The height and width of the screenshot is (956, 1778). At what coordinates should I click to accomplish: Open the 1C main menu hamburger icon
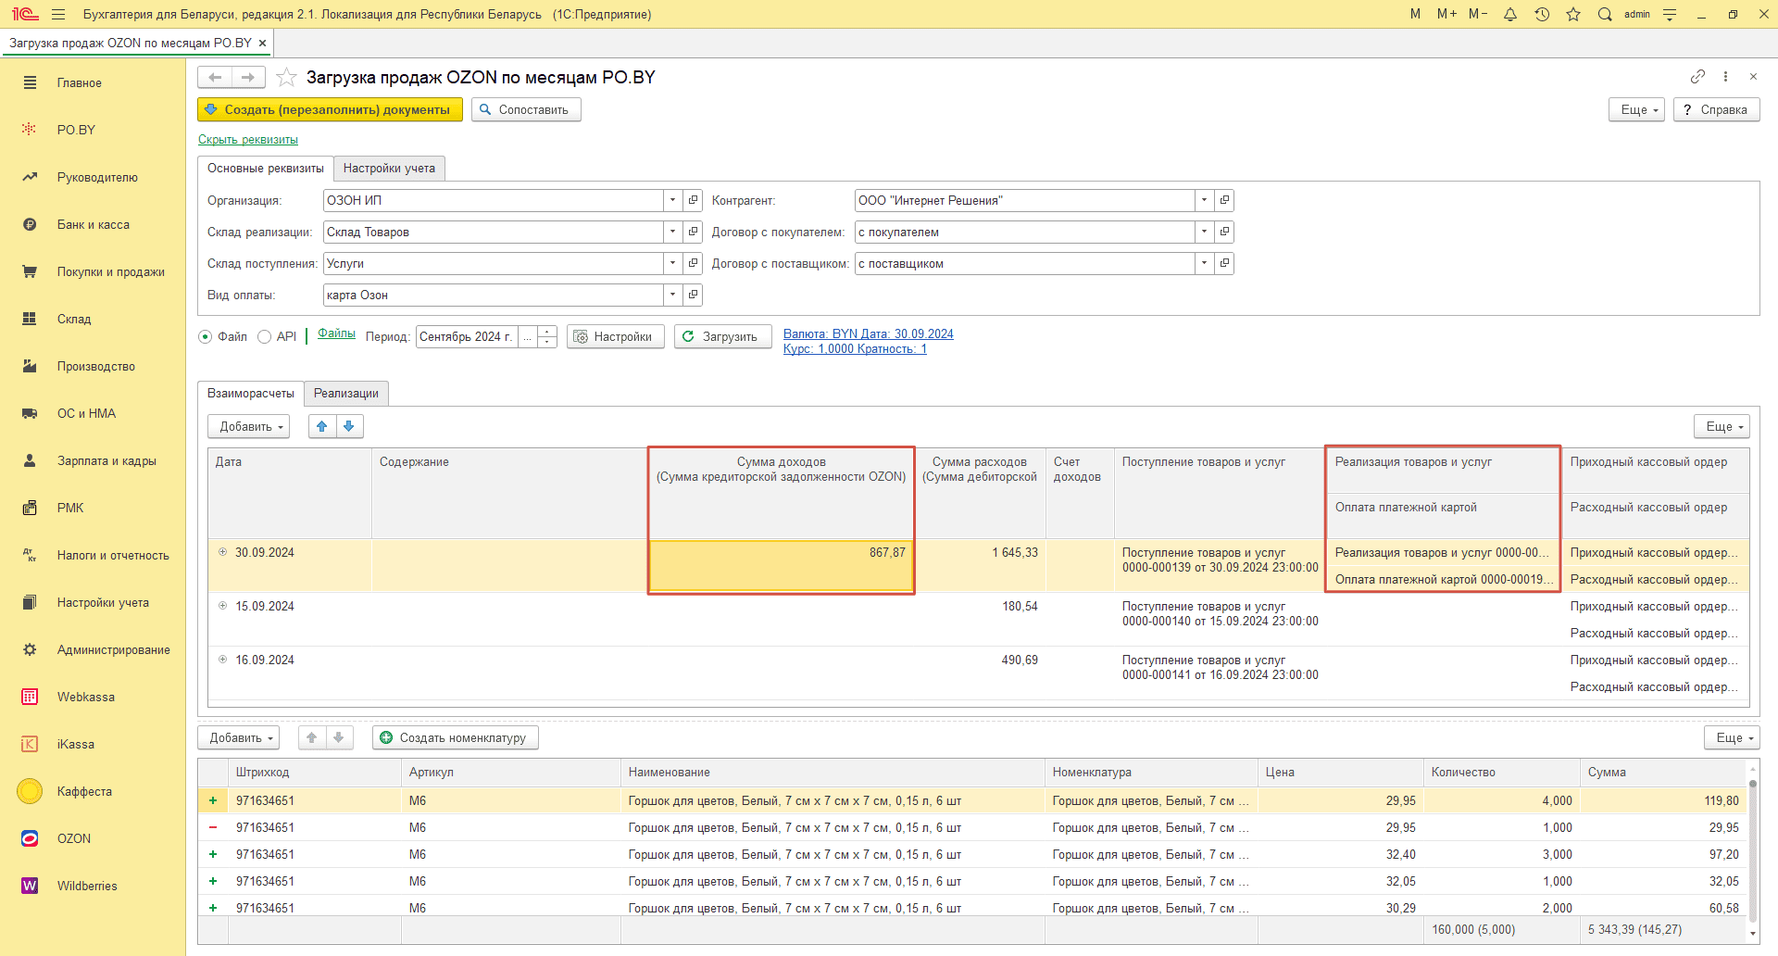58,14
